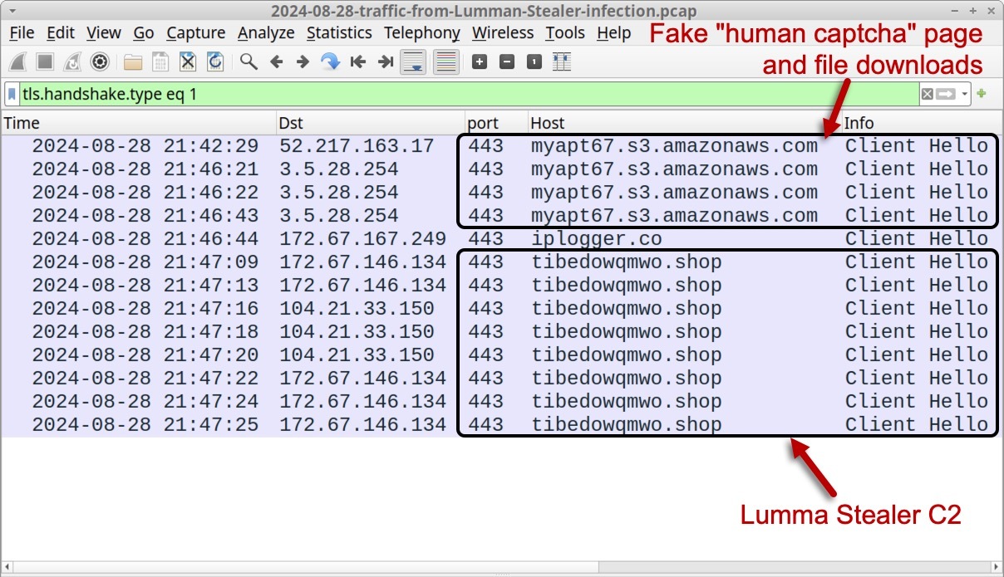Viewport: 1004px width, 577px height.
Task: Clear the display filter with the X button
Action: [927, 94]
